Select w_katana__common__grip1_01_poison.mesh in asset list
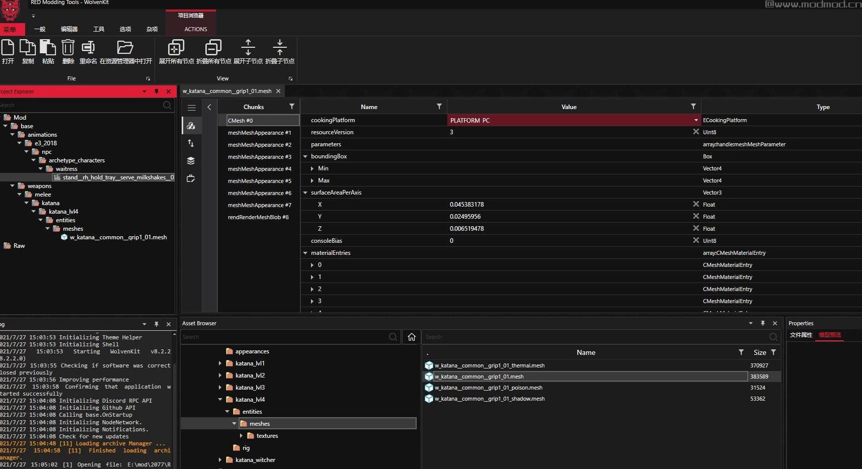This screenshot has width=862, height=469. (x=489, y=388)
